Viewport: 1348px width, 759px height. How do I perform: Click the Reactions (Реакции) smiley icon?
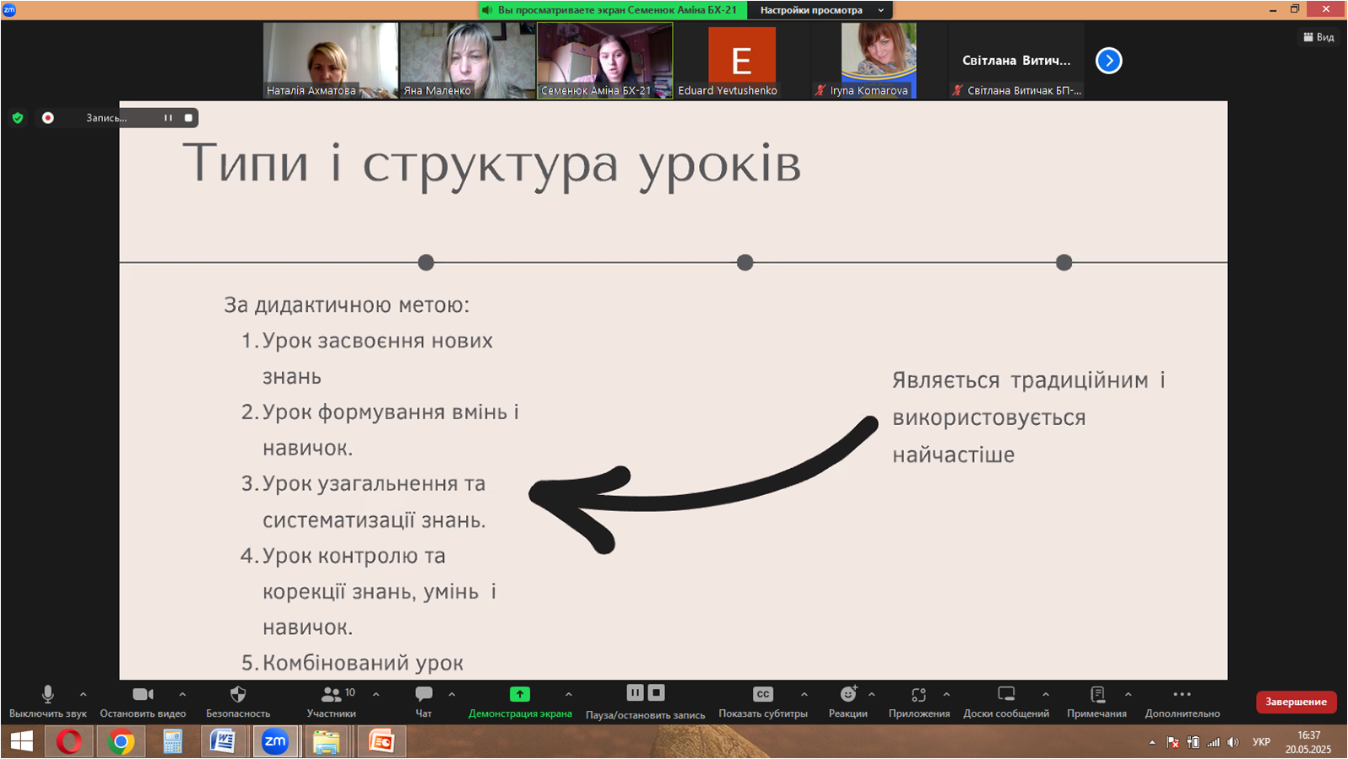coord(847,694)
